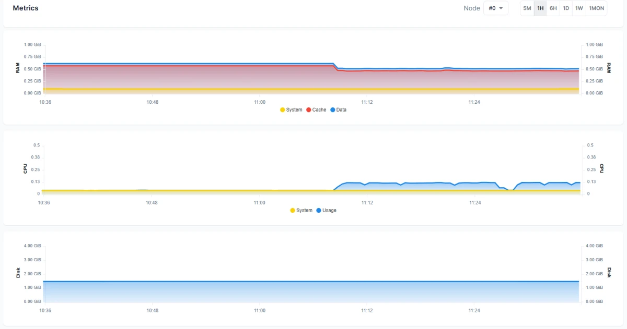Click the yellow System dot in RAM legend
This screenshot has height=329, width=627.
[x=283, y=109]
